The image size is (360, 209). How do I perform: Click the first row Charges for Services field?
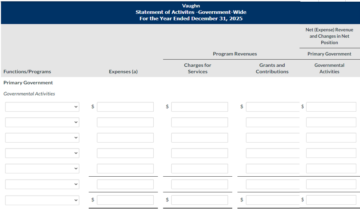click(200, 107)
